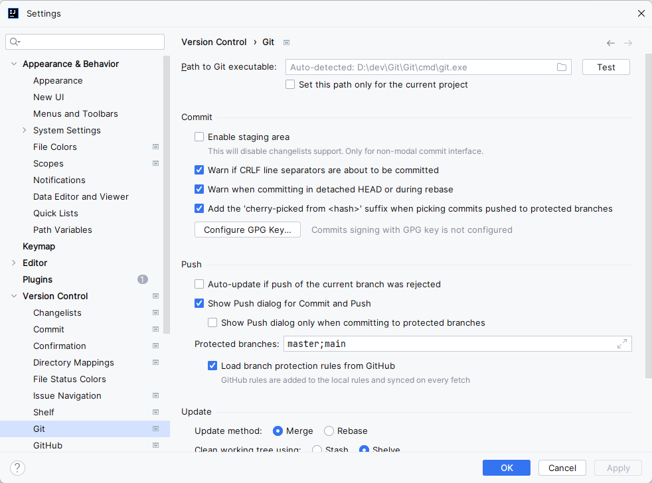The height and width of the screenshot is (483, 652).
Task: Open File Status Colors settings
Action: pyautogui.click(x=70, y=379)
